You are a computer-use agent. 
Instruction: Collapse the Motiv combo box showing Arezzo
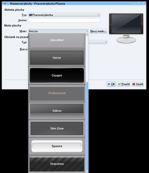(x=58, y=31)
